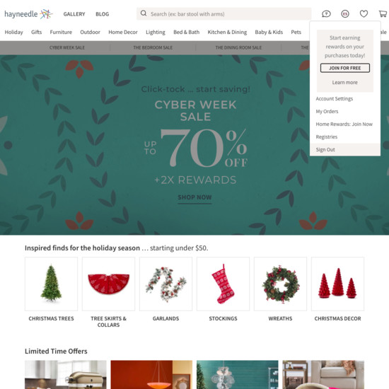Open the Stockings category image
The image size is (389, 389).
click(x=223, y=284)
